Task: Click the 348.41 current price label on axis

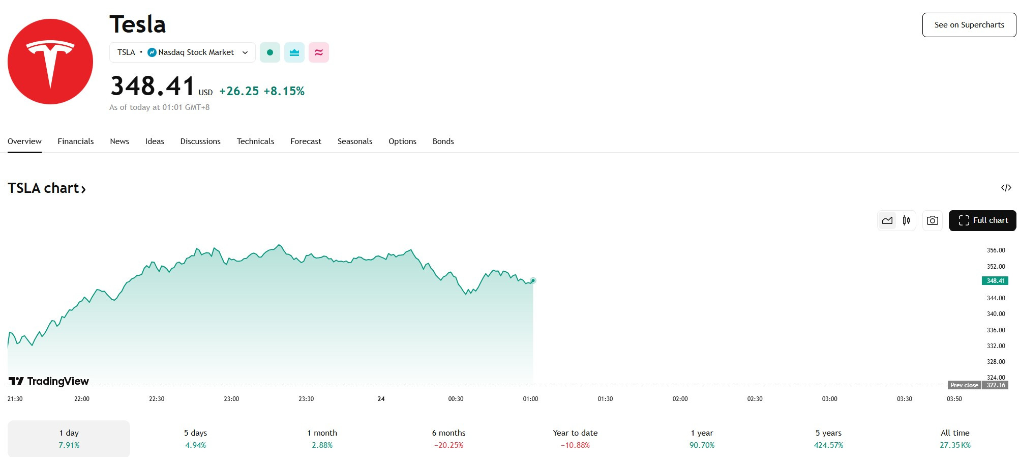Action: click(x=995, y=281)
